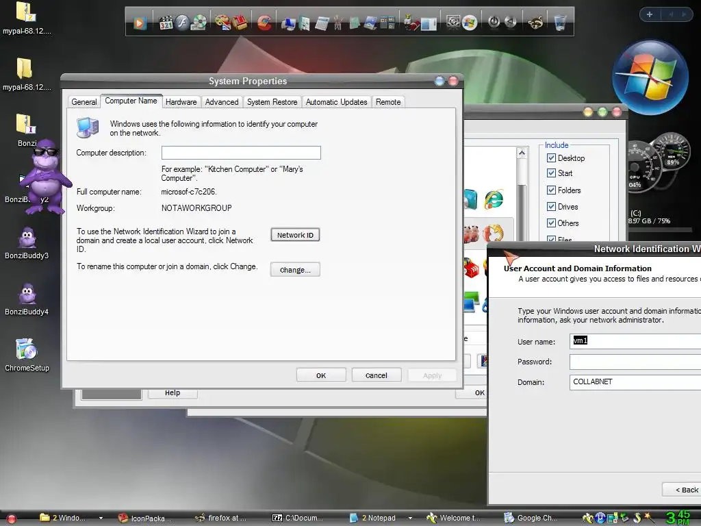Click the User name field in wizard

pyautogui.click(x=635, y=341)
